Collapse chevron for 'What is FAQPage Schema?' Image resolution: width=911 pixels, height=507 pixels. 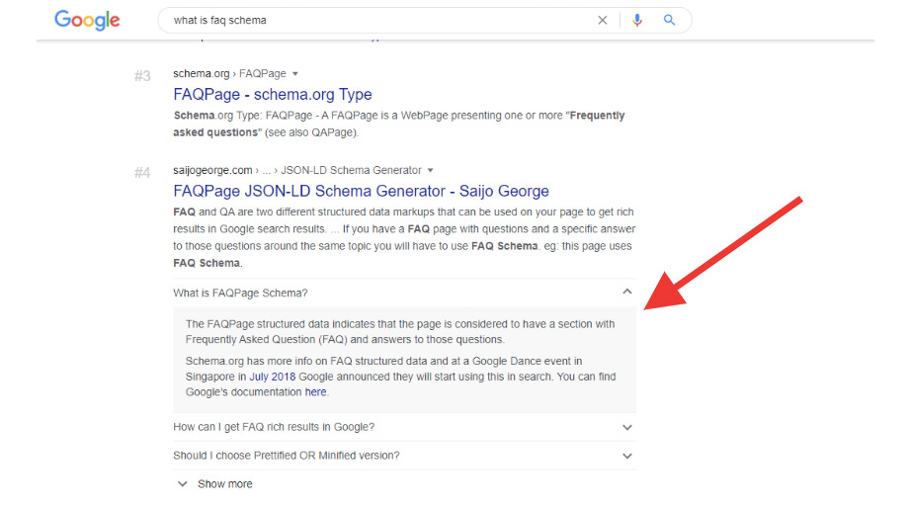click(626, 293)
